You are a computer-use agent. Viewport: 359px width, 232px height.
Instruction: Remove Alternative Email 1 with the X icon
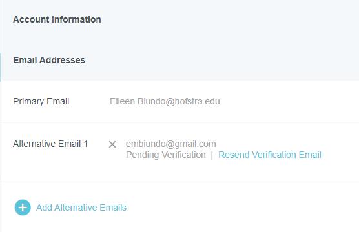[x=112, y=144]
